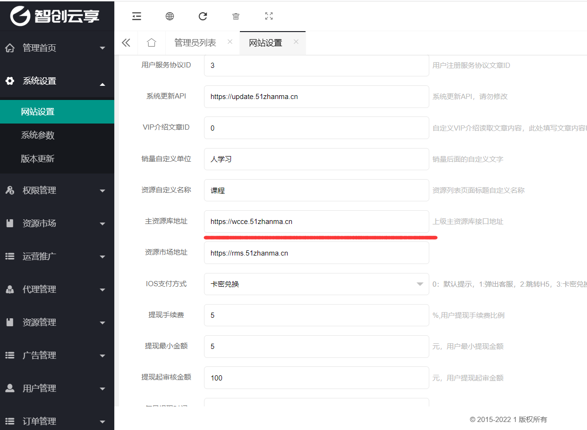Expand the 权限管理 menu arrow

pyautogui.click(x=102, y=191)
